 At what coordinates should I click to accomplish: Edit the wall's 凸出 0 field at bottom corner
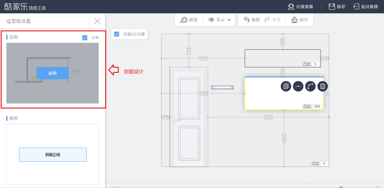(324, 164)
